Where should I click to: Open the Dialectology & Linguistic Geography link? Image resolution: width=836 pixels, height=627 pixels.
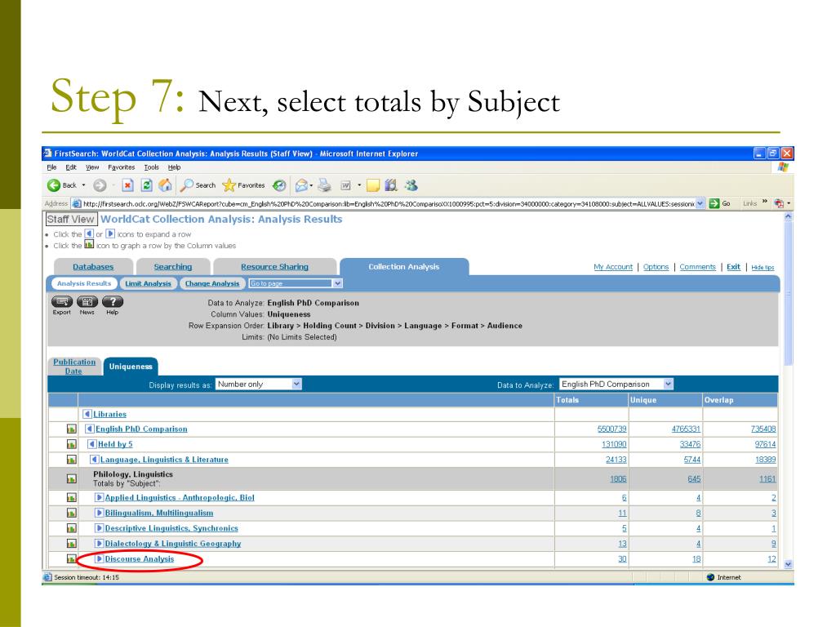pyautogui.click(x=173, y=543)
